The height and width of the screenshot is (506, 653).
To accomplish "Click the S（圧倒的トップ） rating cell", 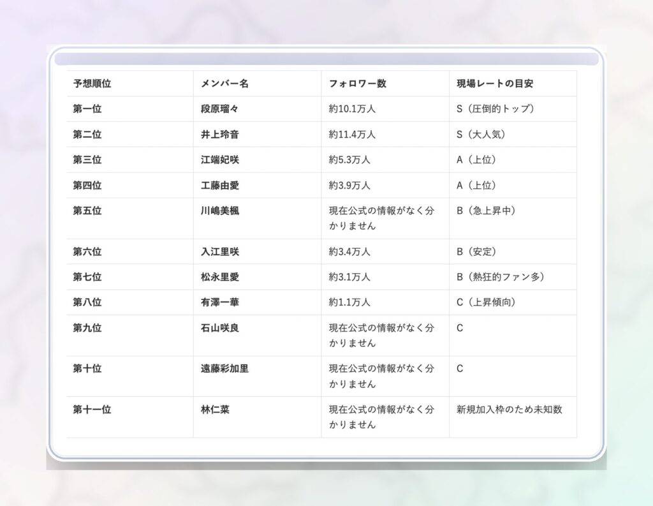I will (495, 109).
